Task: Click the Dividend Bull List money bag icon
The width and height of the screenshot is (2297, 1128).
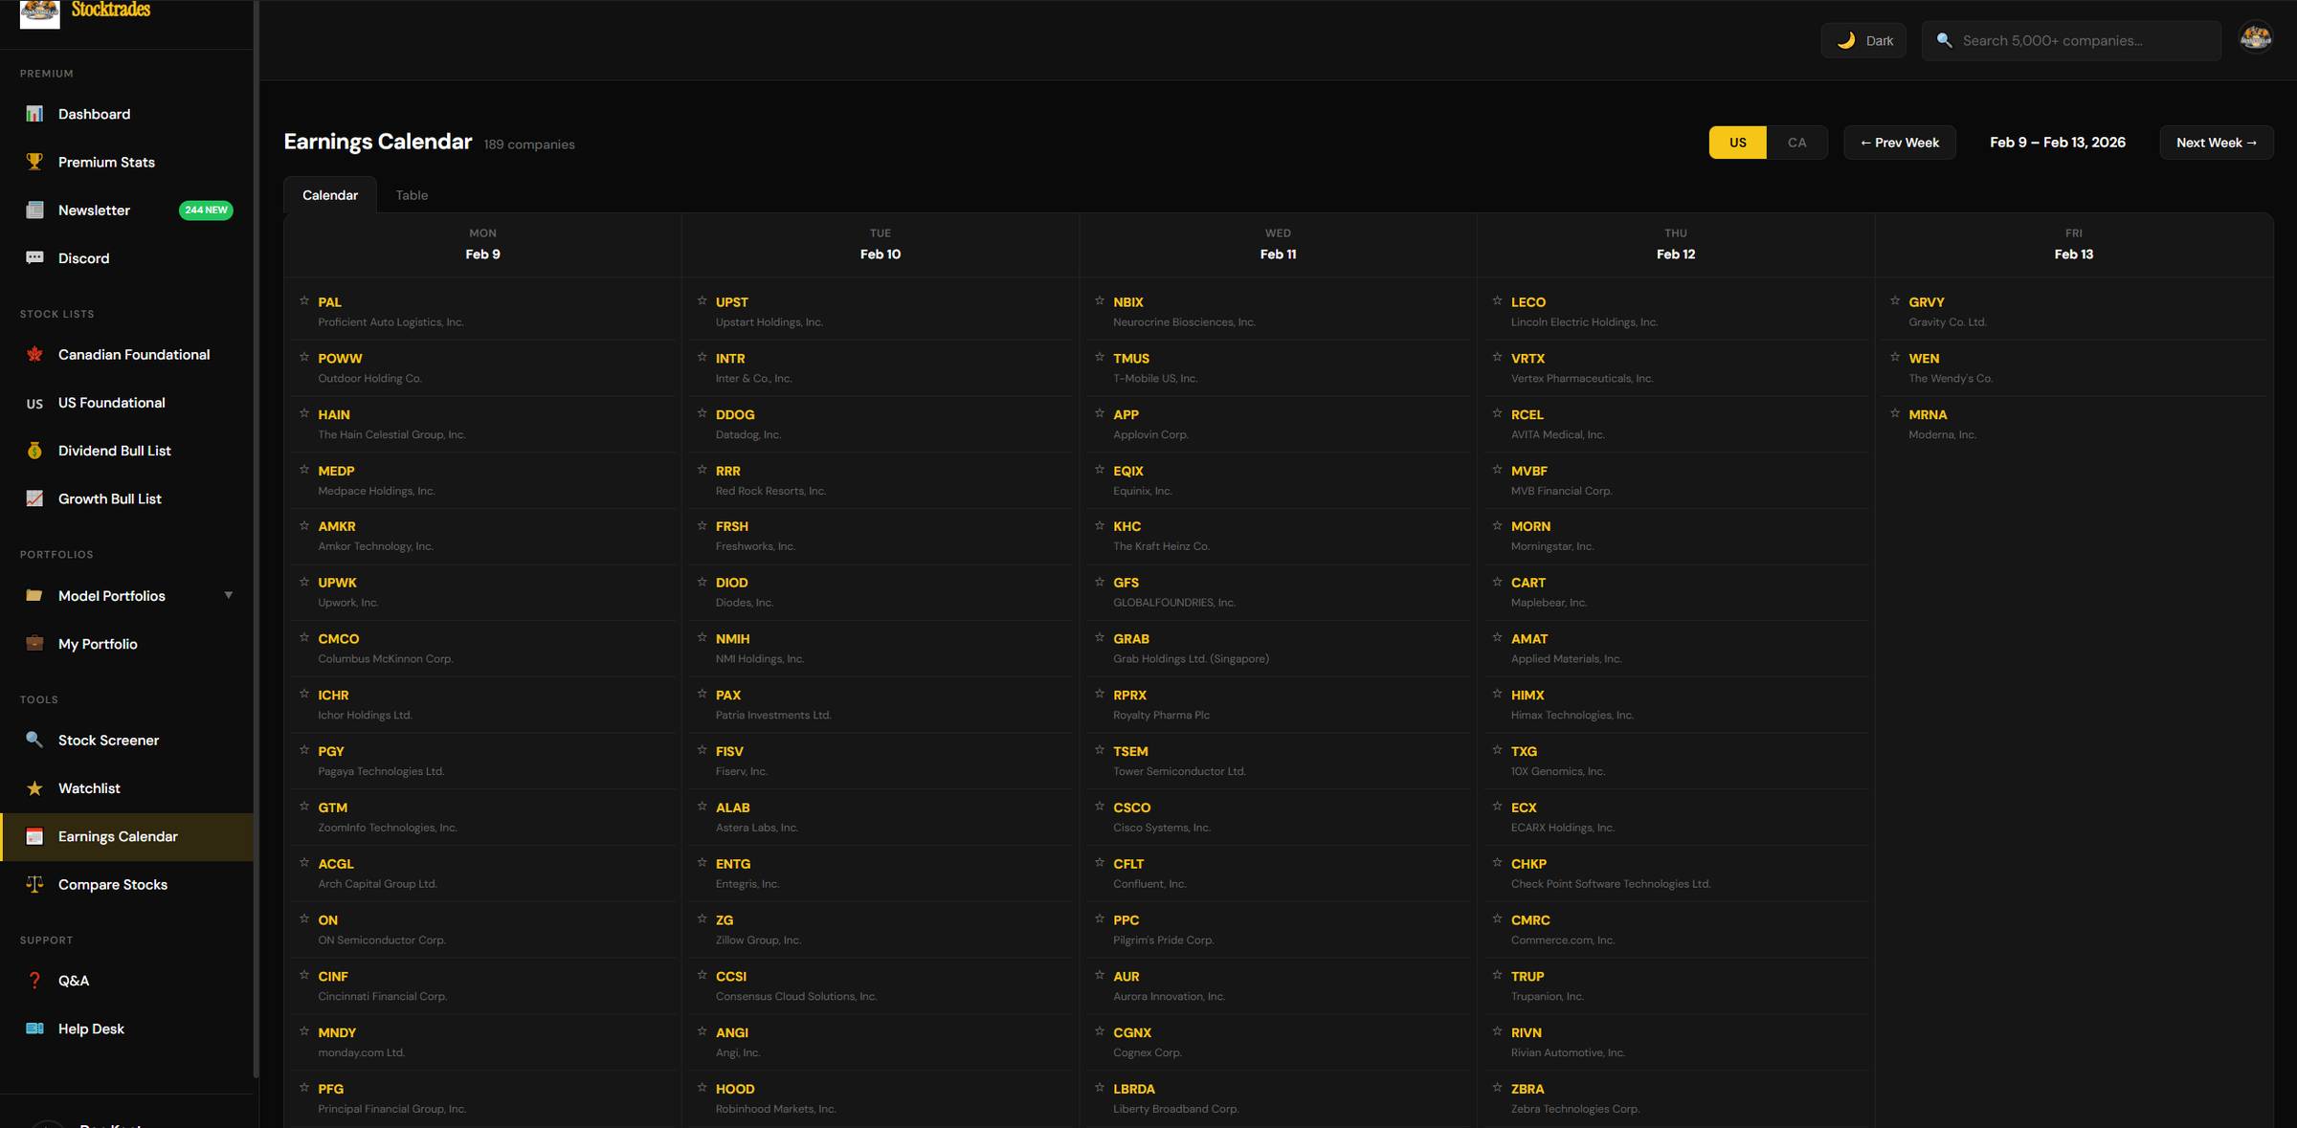Action: (x=34, y=451)
